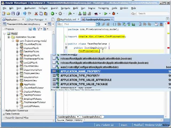
Task: Click the TestEmpDelete() method breadcrumb
Action: point(92,117)
